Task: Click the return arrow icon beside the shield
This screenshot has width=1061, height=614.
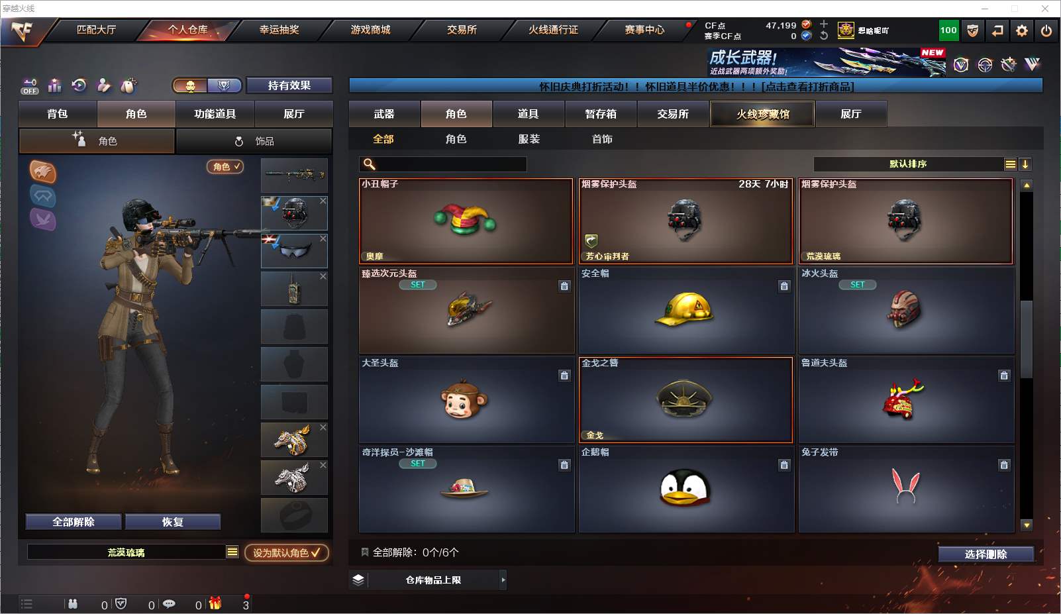Action: coord(997,30)
